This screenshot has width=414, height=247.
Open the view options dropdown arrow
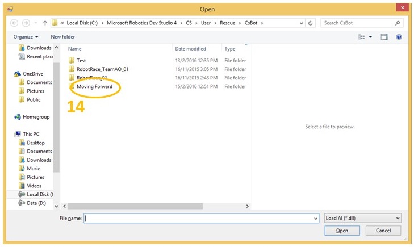tap(370, 37)
